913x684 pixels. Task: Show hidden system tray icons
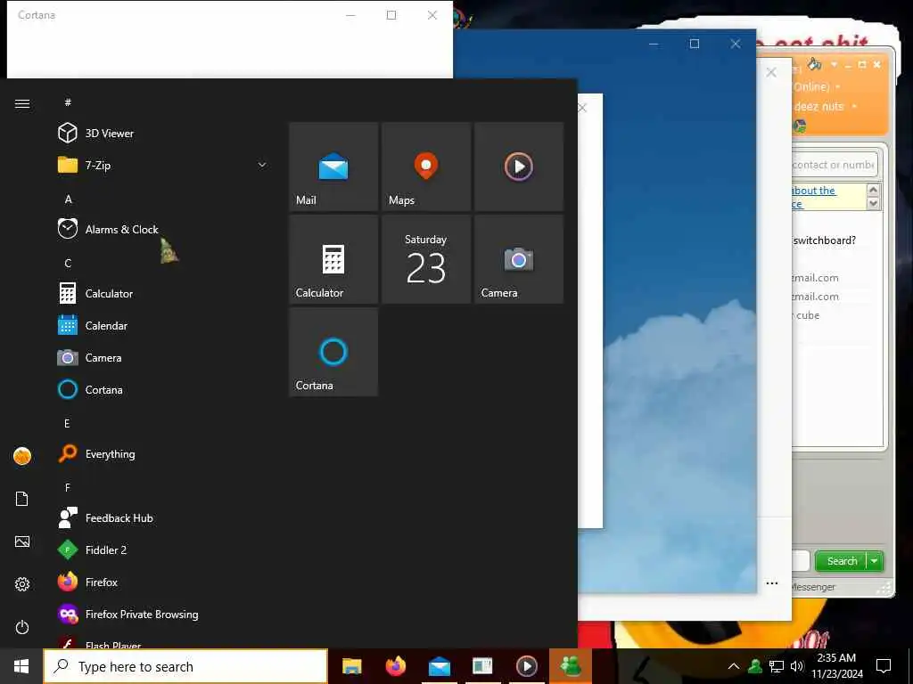click(734, 666)
